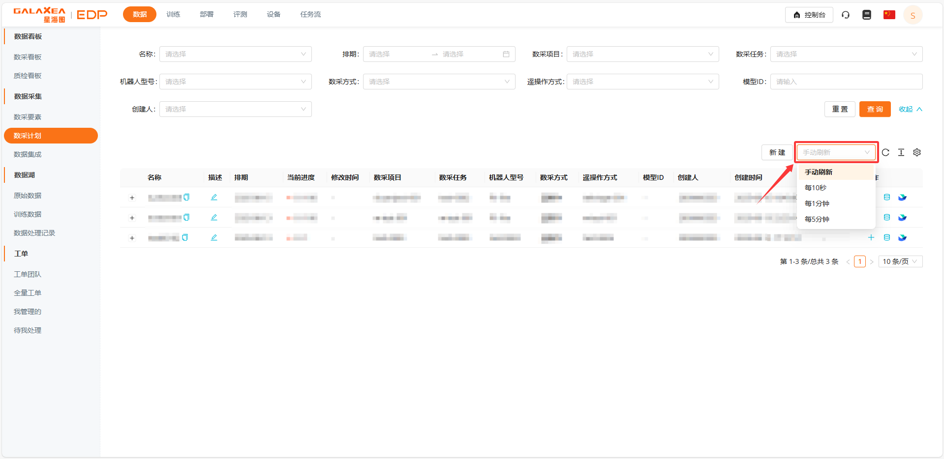Select 每10秒 refresh option
This screenshot has height=459, width=944.
tap(835, 188)
